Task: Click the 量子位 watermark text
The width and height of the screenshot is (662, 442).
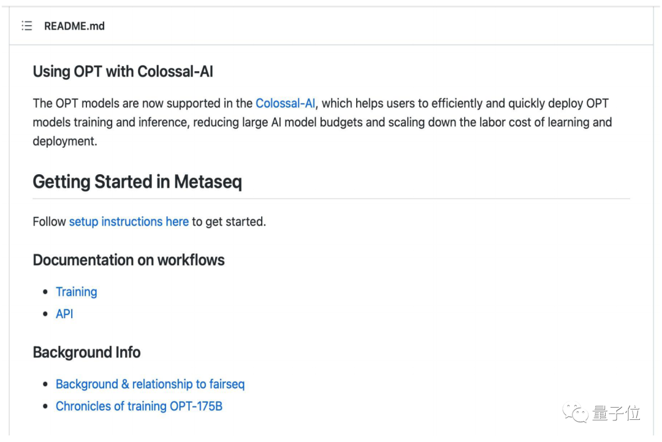Action: [x=616, y=413]
